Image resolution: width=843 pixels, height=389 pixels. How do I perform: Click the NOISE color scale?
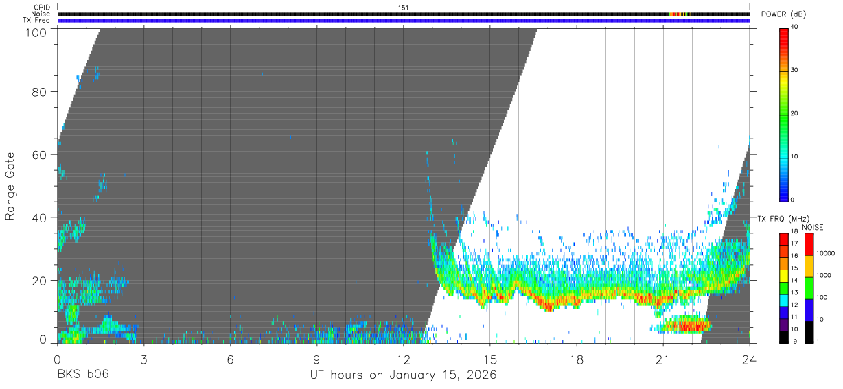pyautogui.click(x=809, y=287)
